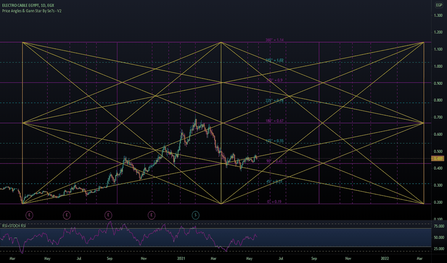The height and width of the screenshot is (263, 447).
Task: Click the 315° = 1.02 level label
Action: [274, 60]
